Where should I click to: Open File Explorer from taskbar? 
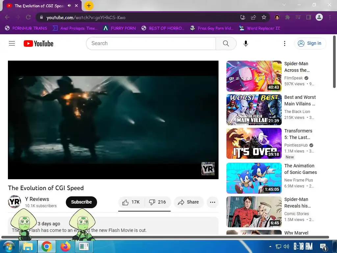28,246
